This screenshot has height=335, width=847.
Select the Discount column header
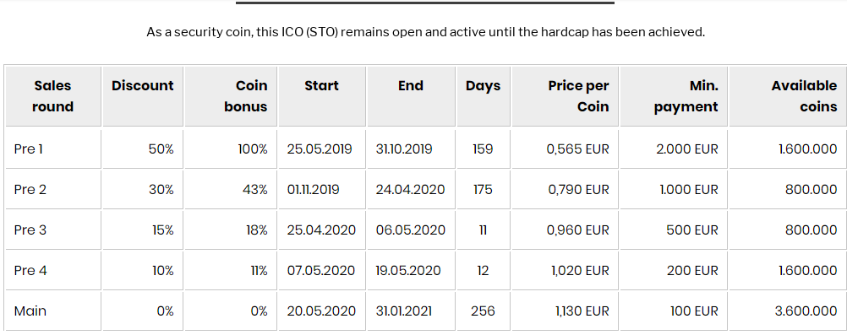pos(143,96)
